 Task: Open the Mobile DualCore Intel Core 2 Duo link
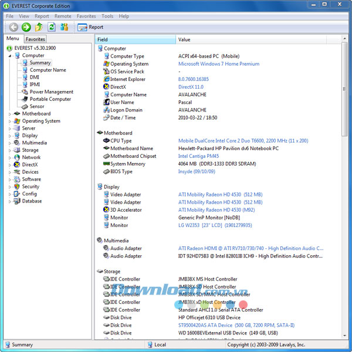(243, 141)
